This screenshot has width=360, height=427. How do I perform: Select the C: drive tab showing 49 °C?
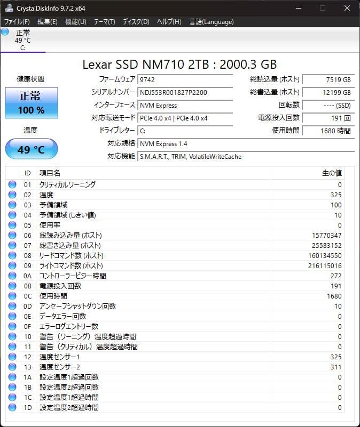pos(23,40)
